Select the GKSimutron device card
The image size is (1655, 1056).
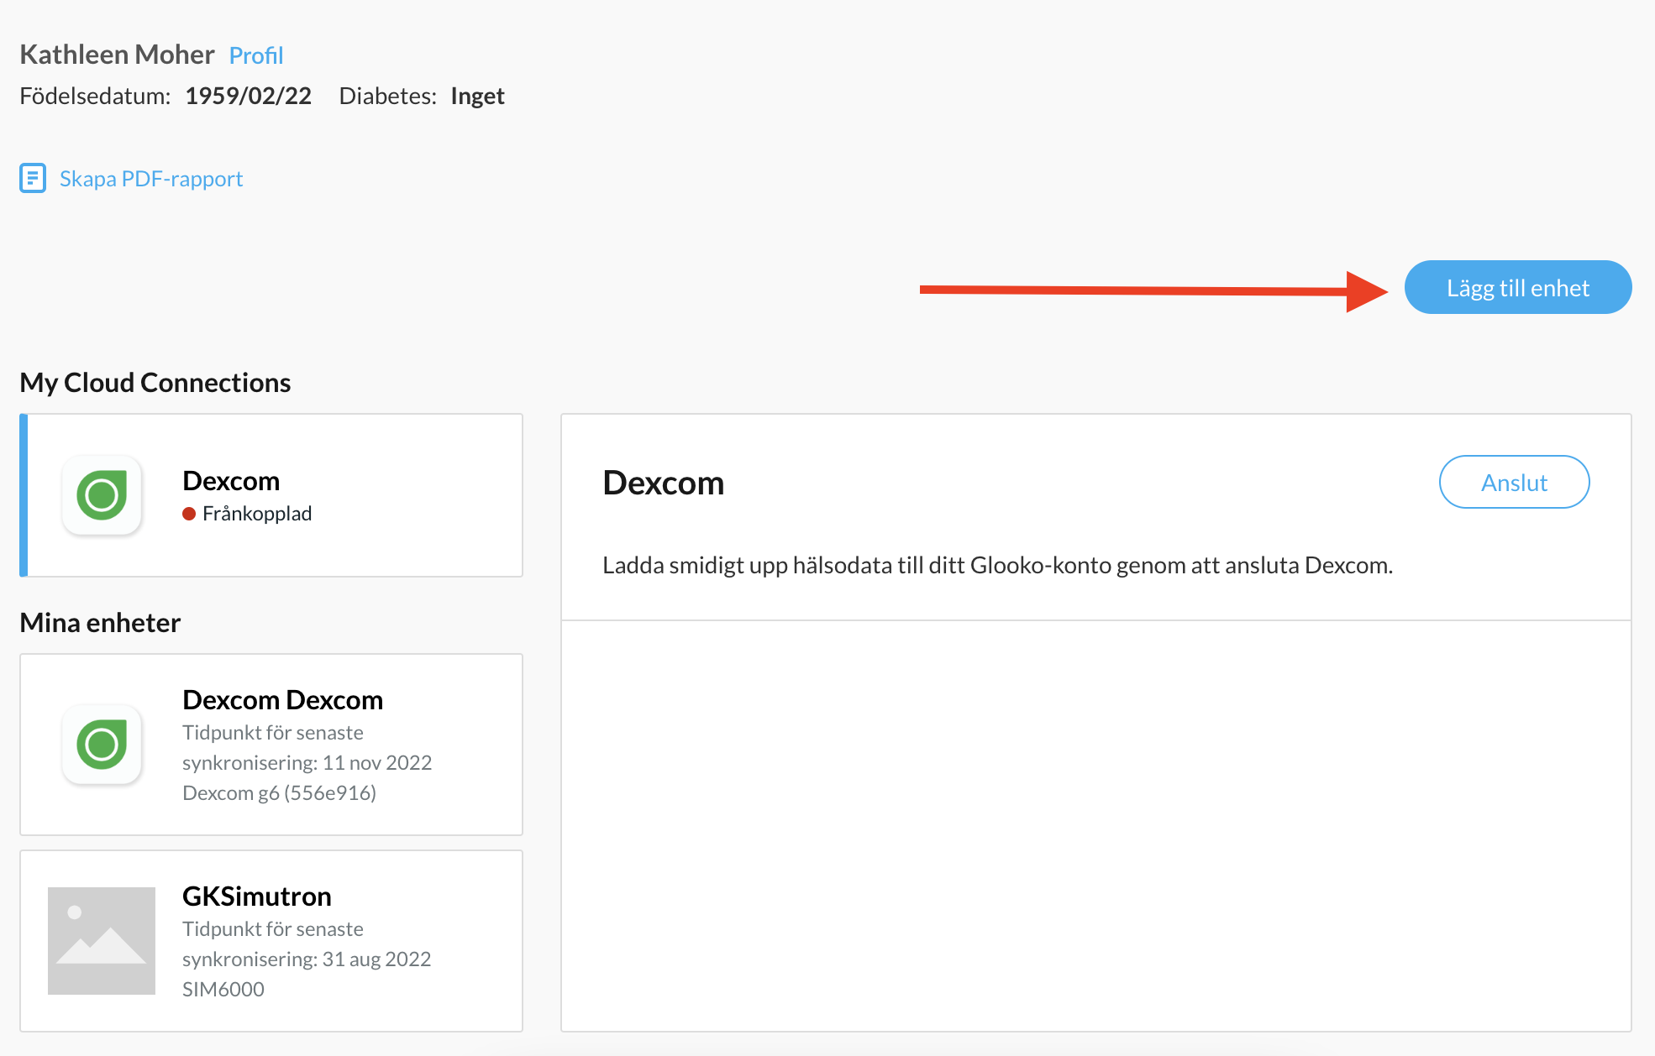point(271,941)
